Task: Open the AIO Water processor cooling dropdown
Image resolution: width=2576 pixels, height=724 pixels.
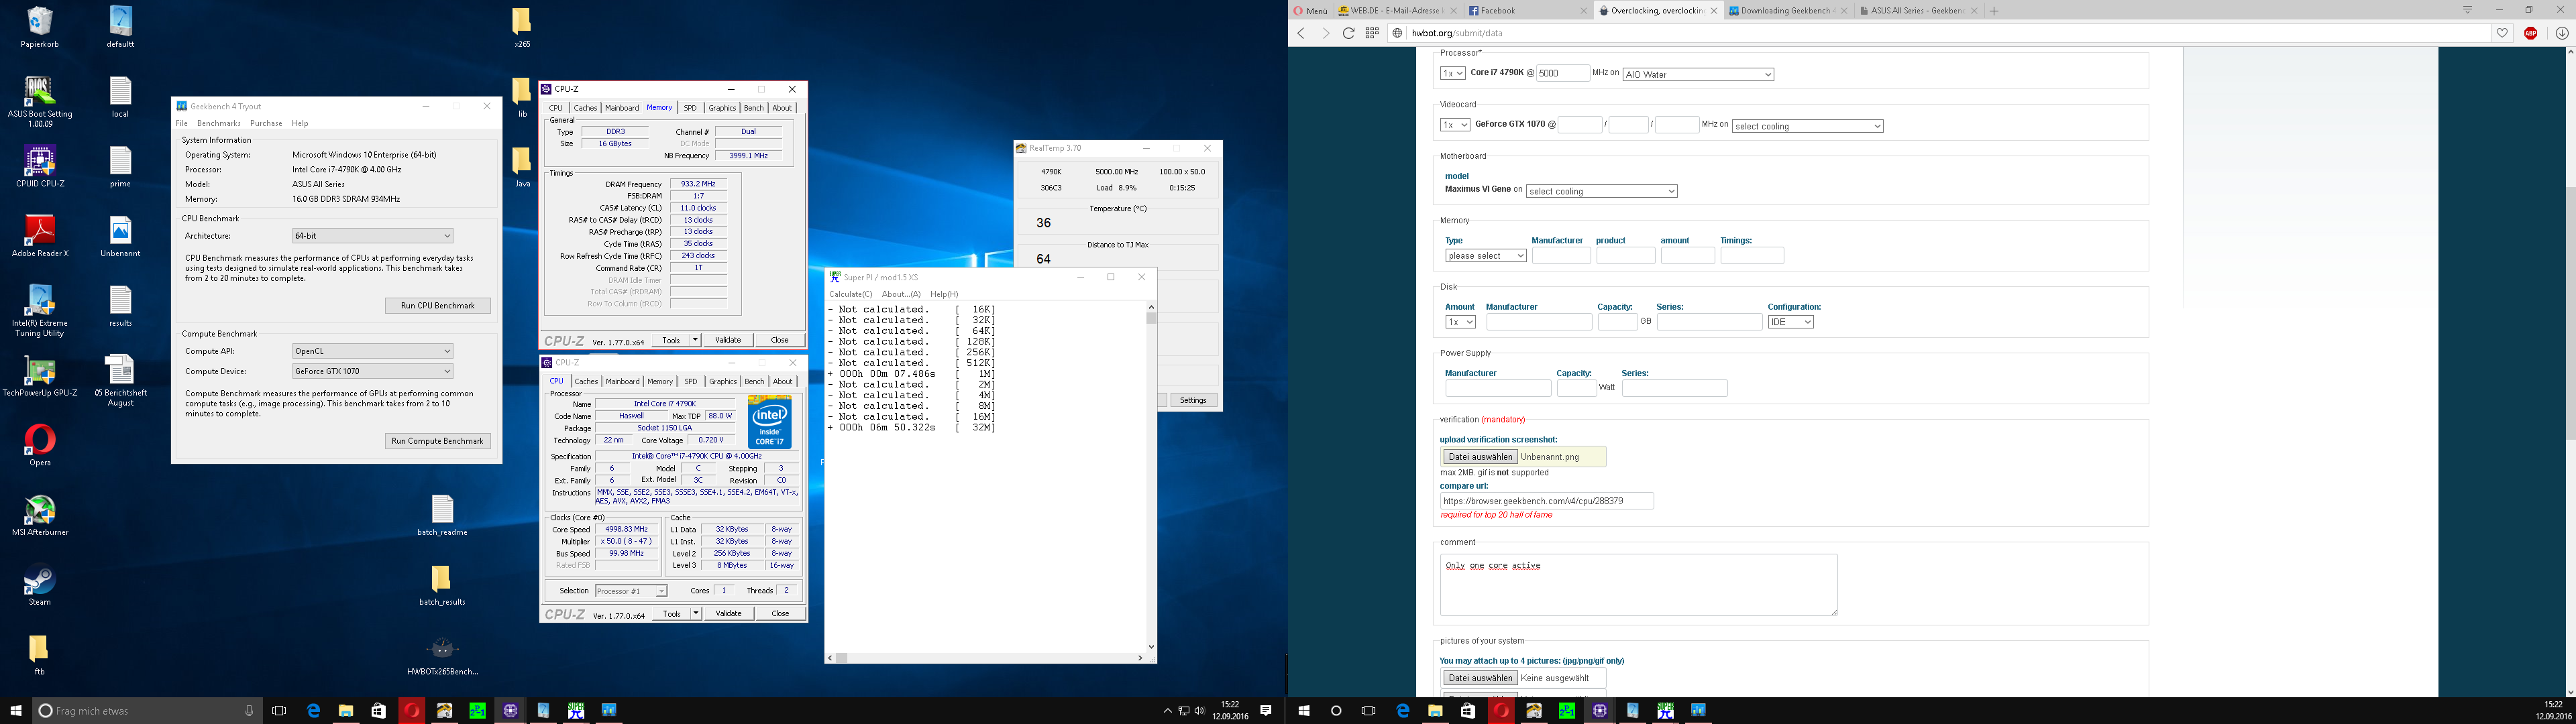Action: 1698,74
